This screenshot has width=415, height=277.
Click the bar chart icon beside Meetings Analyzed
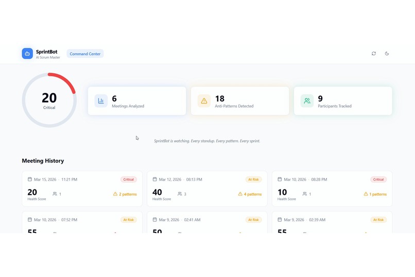[101, 101]
